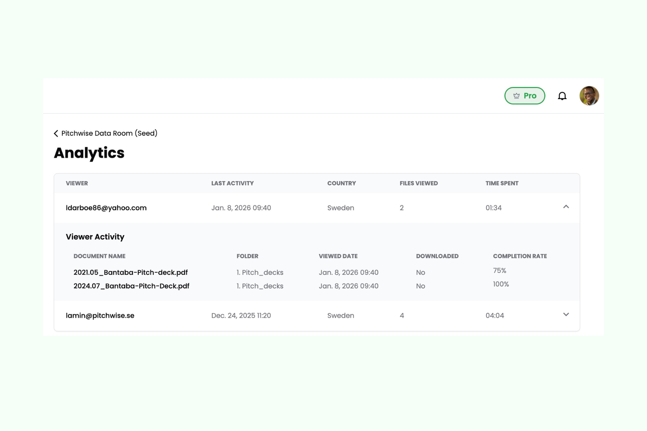Click the FILES VIEWED column header

(419, 183)
